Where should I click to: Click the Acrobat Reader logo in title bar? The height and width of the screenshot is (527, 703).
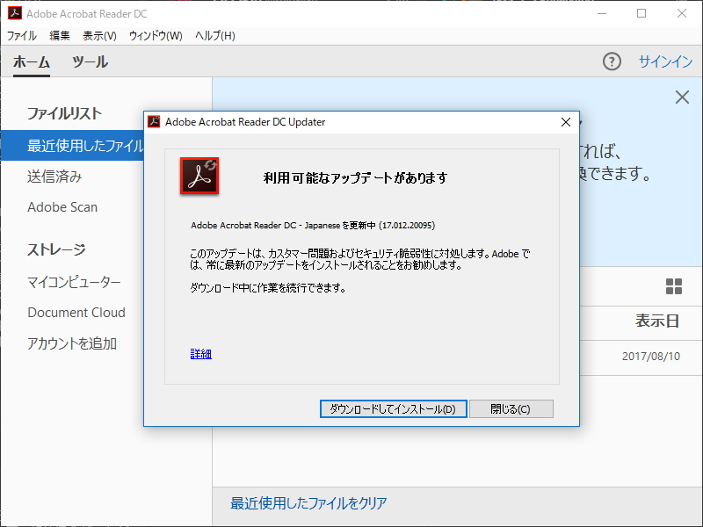(x=14, y=13)
